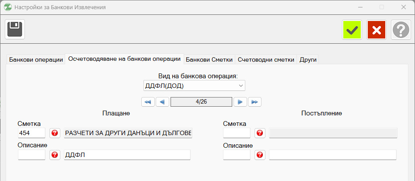Click the Плащане account code field 454
Screen dimensions: 415x181
pyautogui.click(x=32, y=133)
